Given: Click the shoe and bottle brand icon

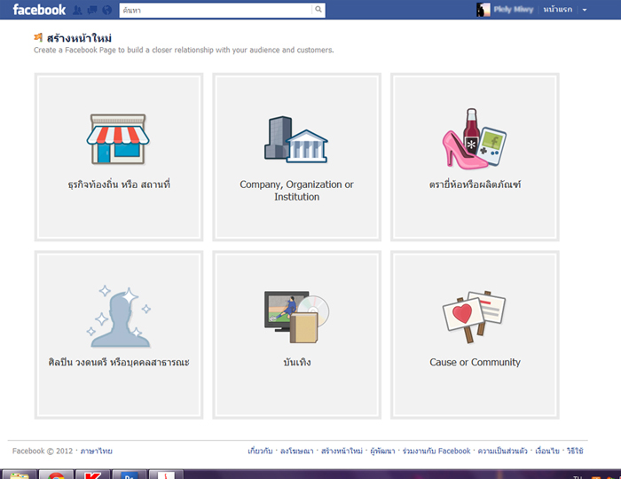Looking at the screenshot, I should coord(475,138).
